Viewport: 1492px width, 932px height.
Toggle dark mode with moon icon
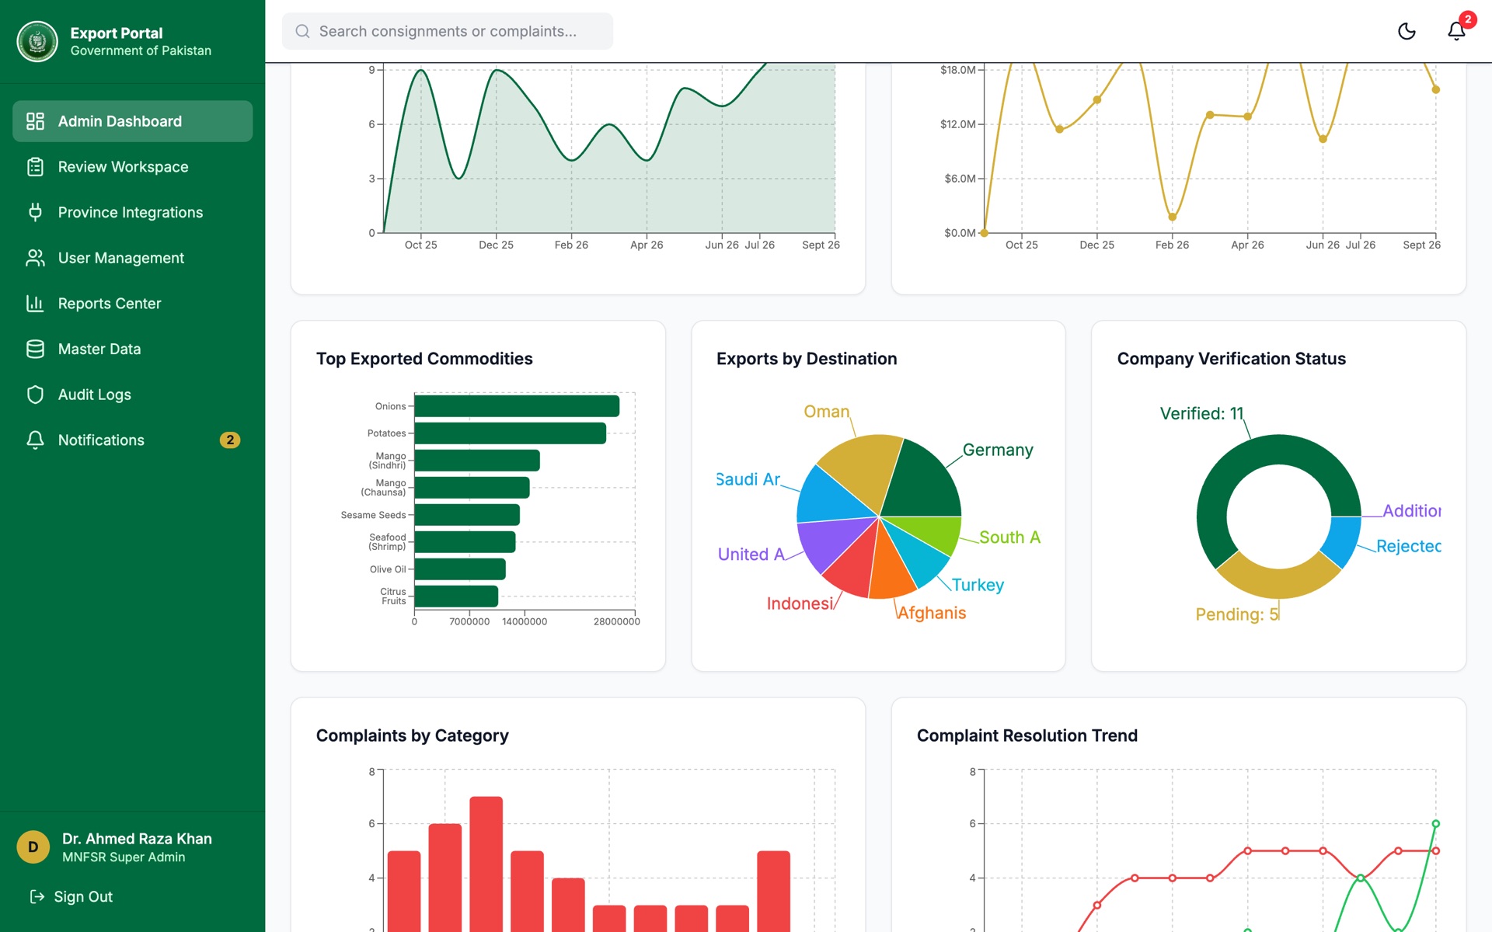click(1407, 31)
